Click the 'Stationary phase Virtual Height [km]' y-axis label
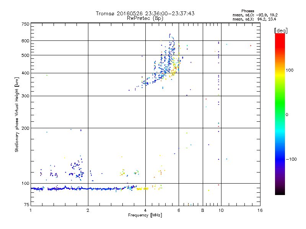The width and height of the screenshot is (306, 229). pos(17,114)
